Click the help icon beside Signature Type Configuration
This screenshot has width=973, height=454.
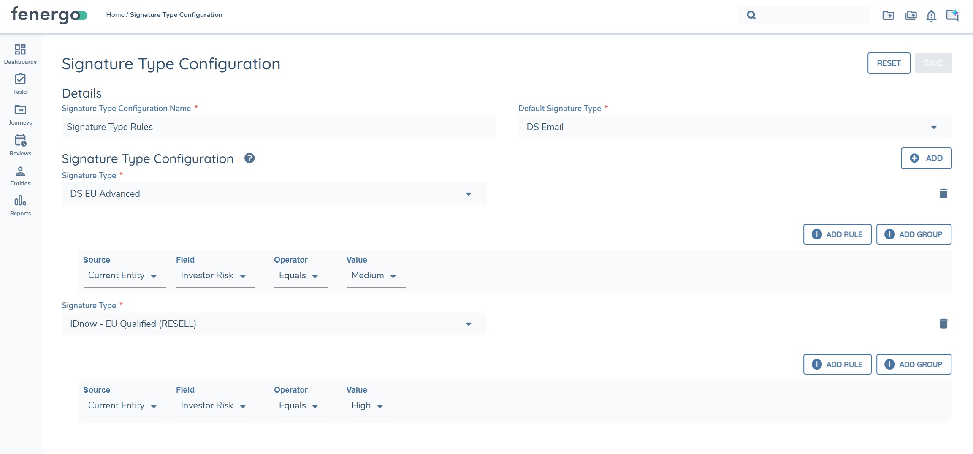click(249, 158)
